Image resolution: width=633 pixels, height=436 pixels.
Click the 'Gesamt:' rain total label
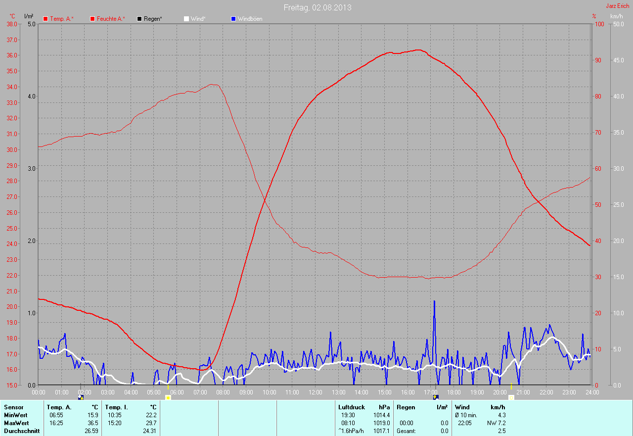(406, 431)
